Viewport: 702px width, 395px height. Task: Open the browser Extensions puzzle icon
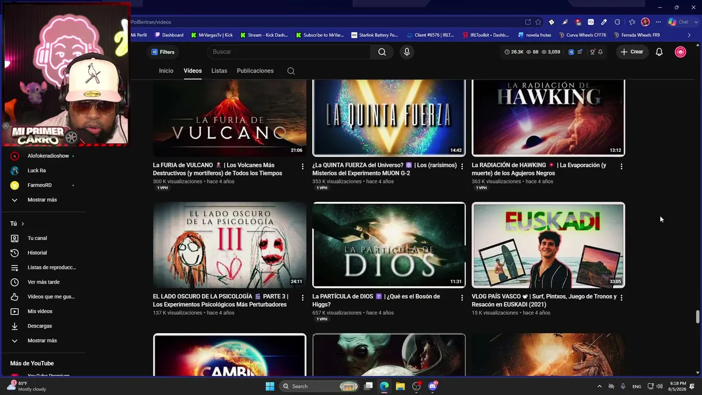tap(617, 22)
